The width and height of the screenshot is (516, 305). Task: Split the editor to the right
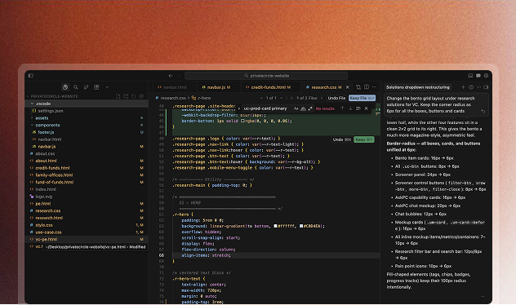pos(367,87)
